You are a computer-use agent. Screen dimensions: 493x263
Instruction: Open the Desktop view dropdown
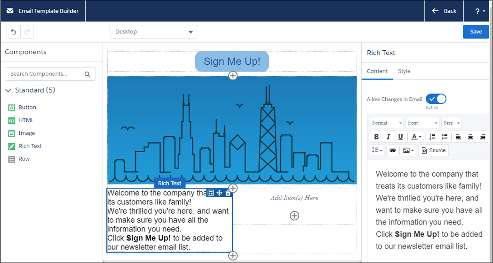(153, 31)
